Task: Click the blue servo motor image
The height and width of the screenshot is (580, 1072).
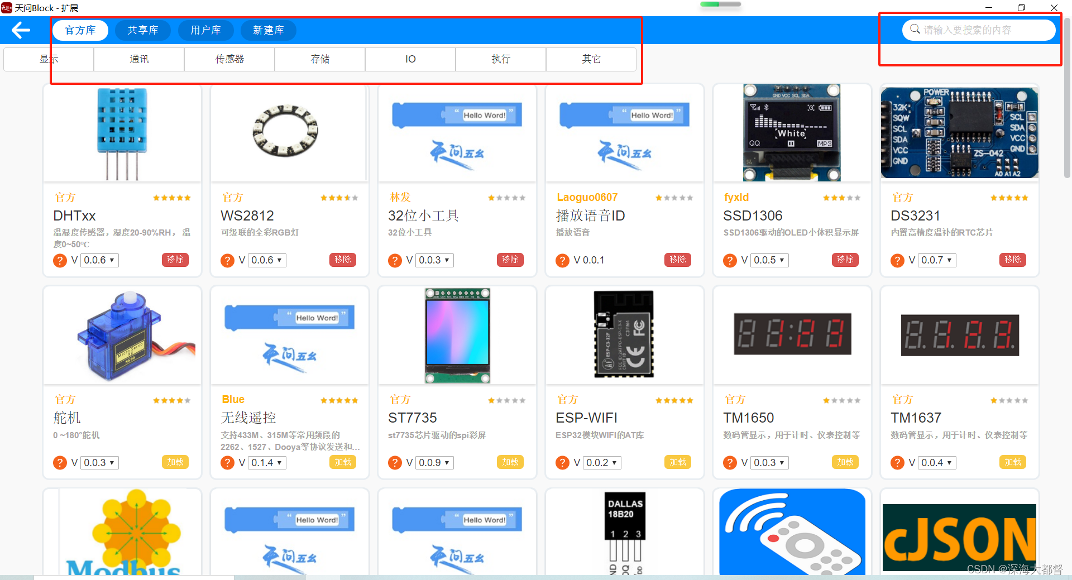Action: pyautogui.click(x=135, y=335)
